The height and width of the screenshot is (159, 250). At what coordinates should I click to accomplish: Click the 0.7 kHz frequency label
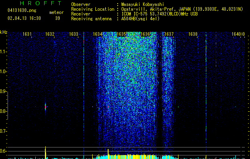click(x=3, y=131)
